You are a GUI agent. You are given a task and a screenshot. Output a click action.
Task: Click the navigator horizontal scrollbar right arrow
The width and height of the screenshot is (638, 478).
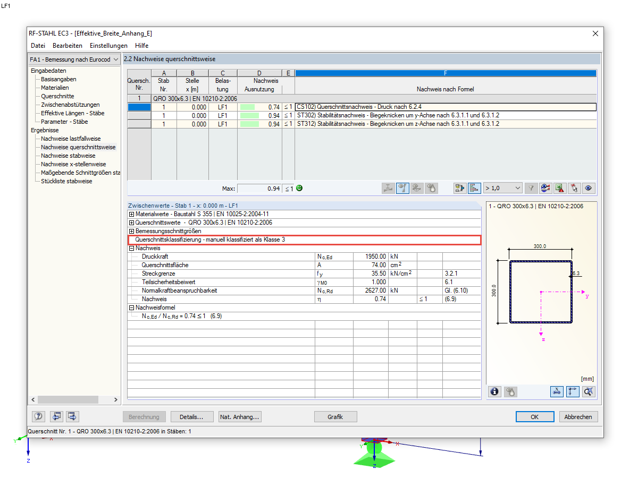click(116, 399)
